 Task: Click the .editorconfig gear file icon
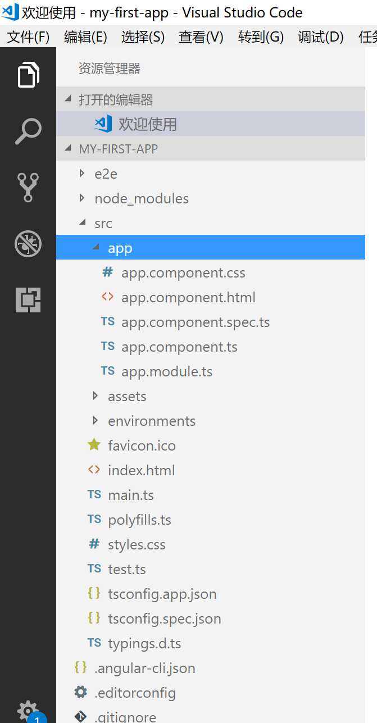[x=81, y=692]
